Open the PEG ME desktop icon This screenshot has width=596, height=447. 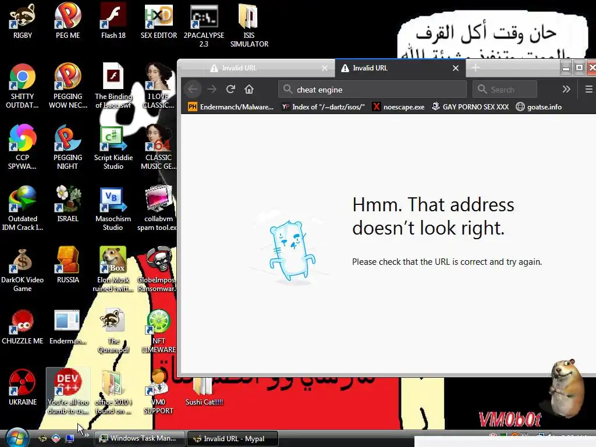click(x=68, y=22)
